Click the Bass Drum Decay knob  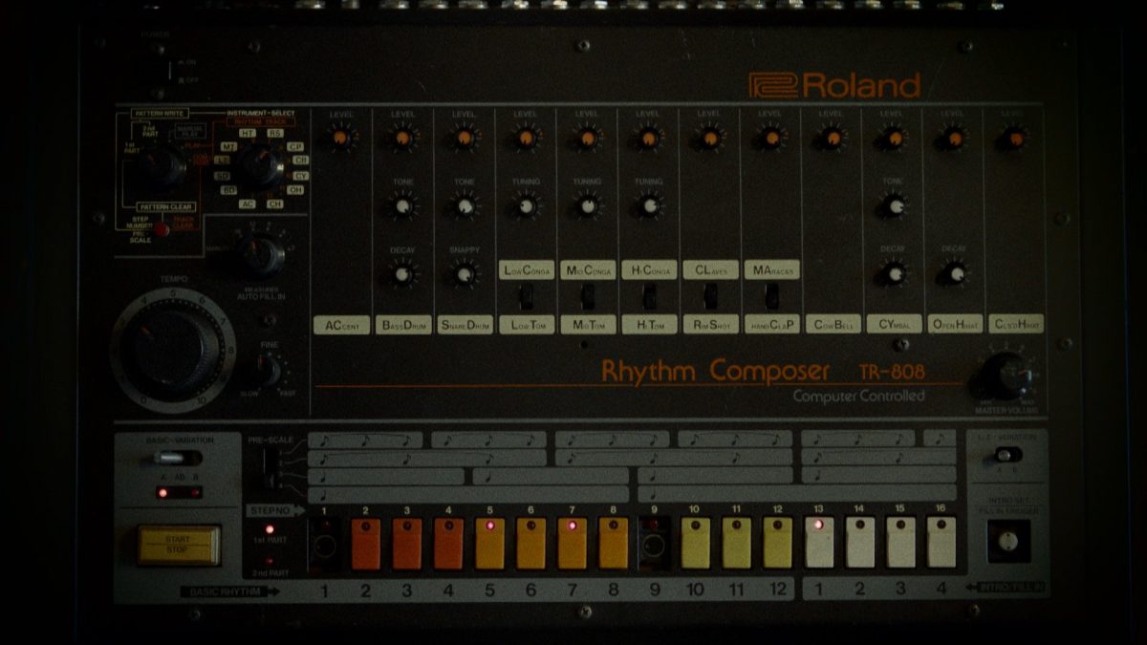point(402,274)
